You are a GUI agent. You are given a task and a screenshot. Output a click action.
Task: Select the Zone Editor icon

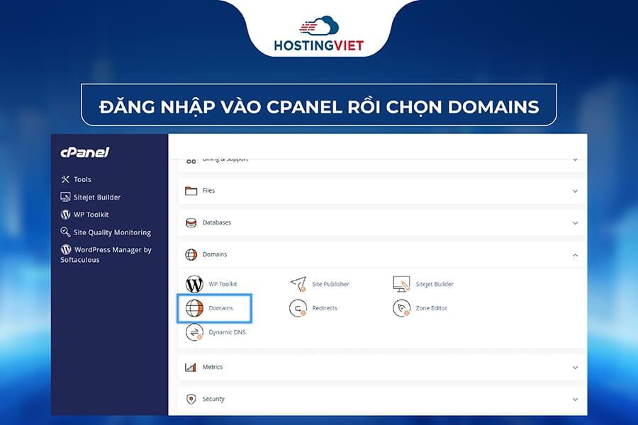(x=401, y=308)
